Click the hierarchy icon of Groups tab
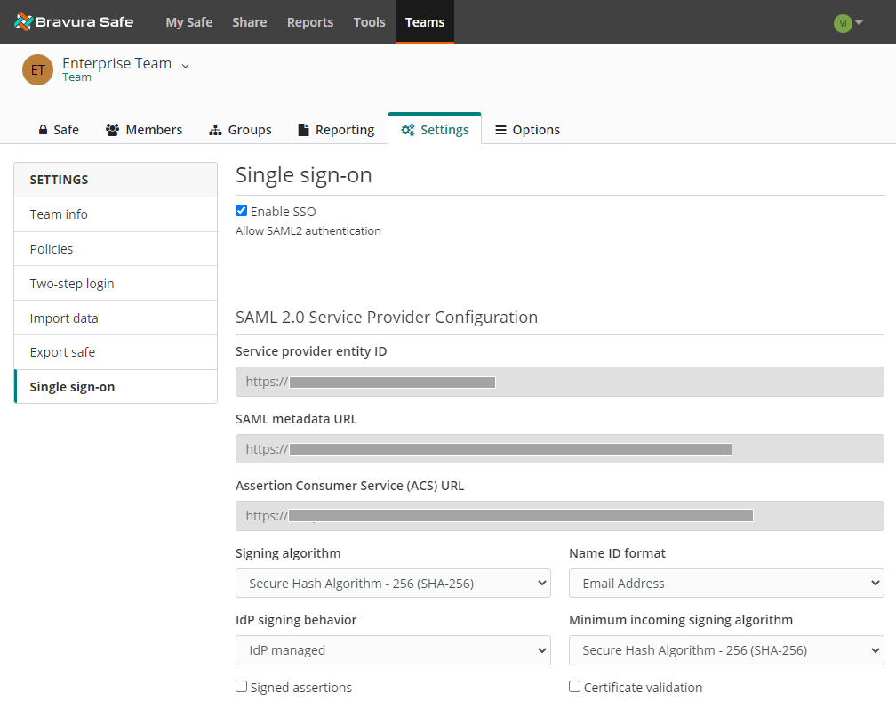The width and height of the screenshot is (896, 709). pyautogui.click(x=215, y=130)
